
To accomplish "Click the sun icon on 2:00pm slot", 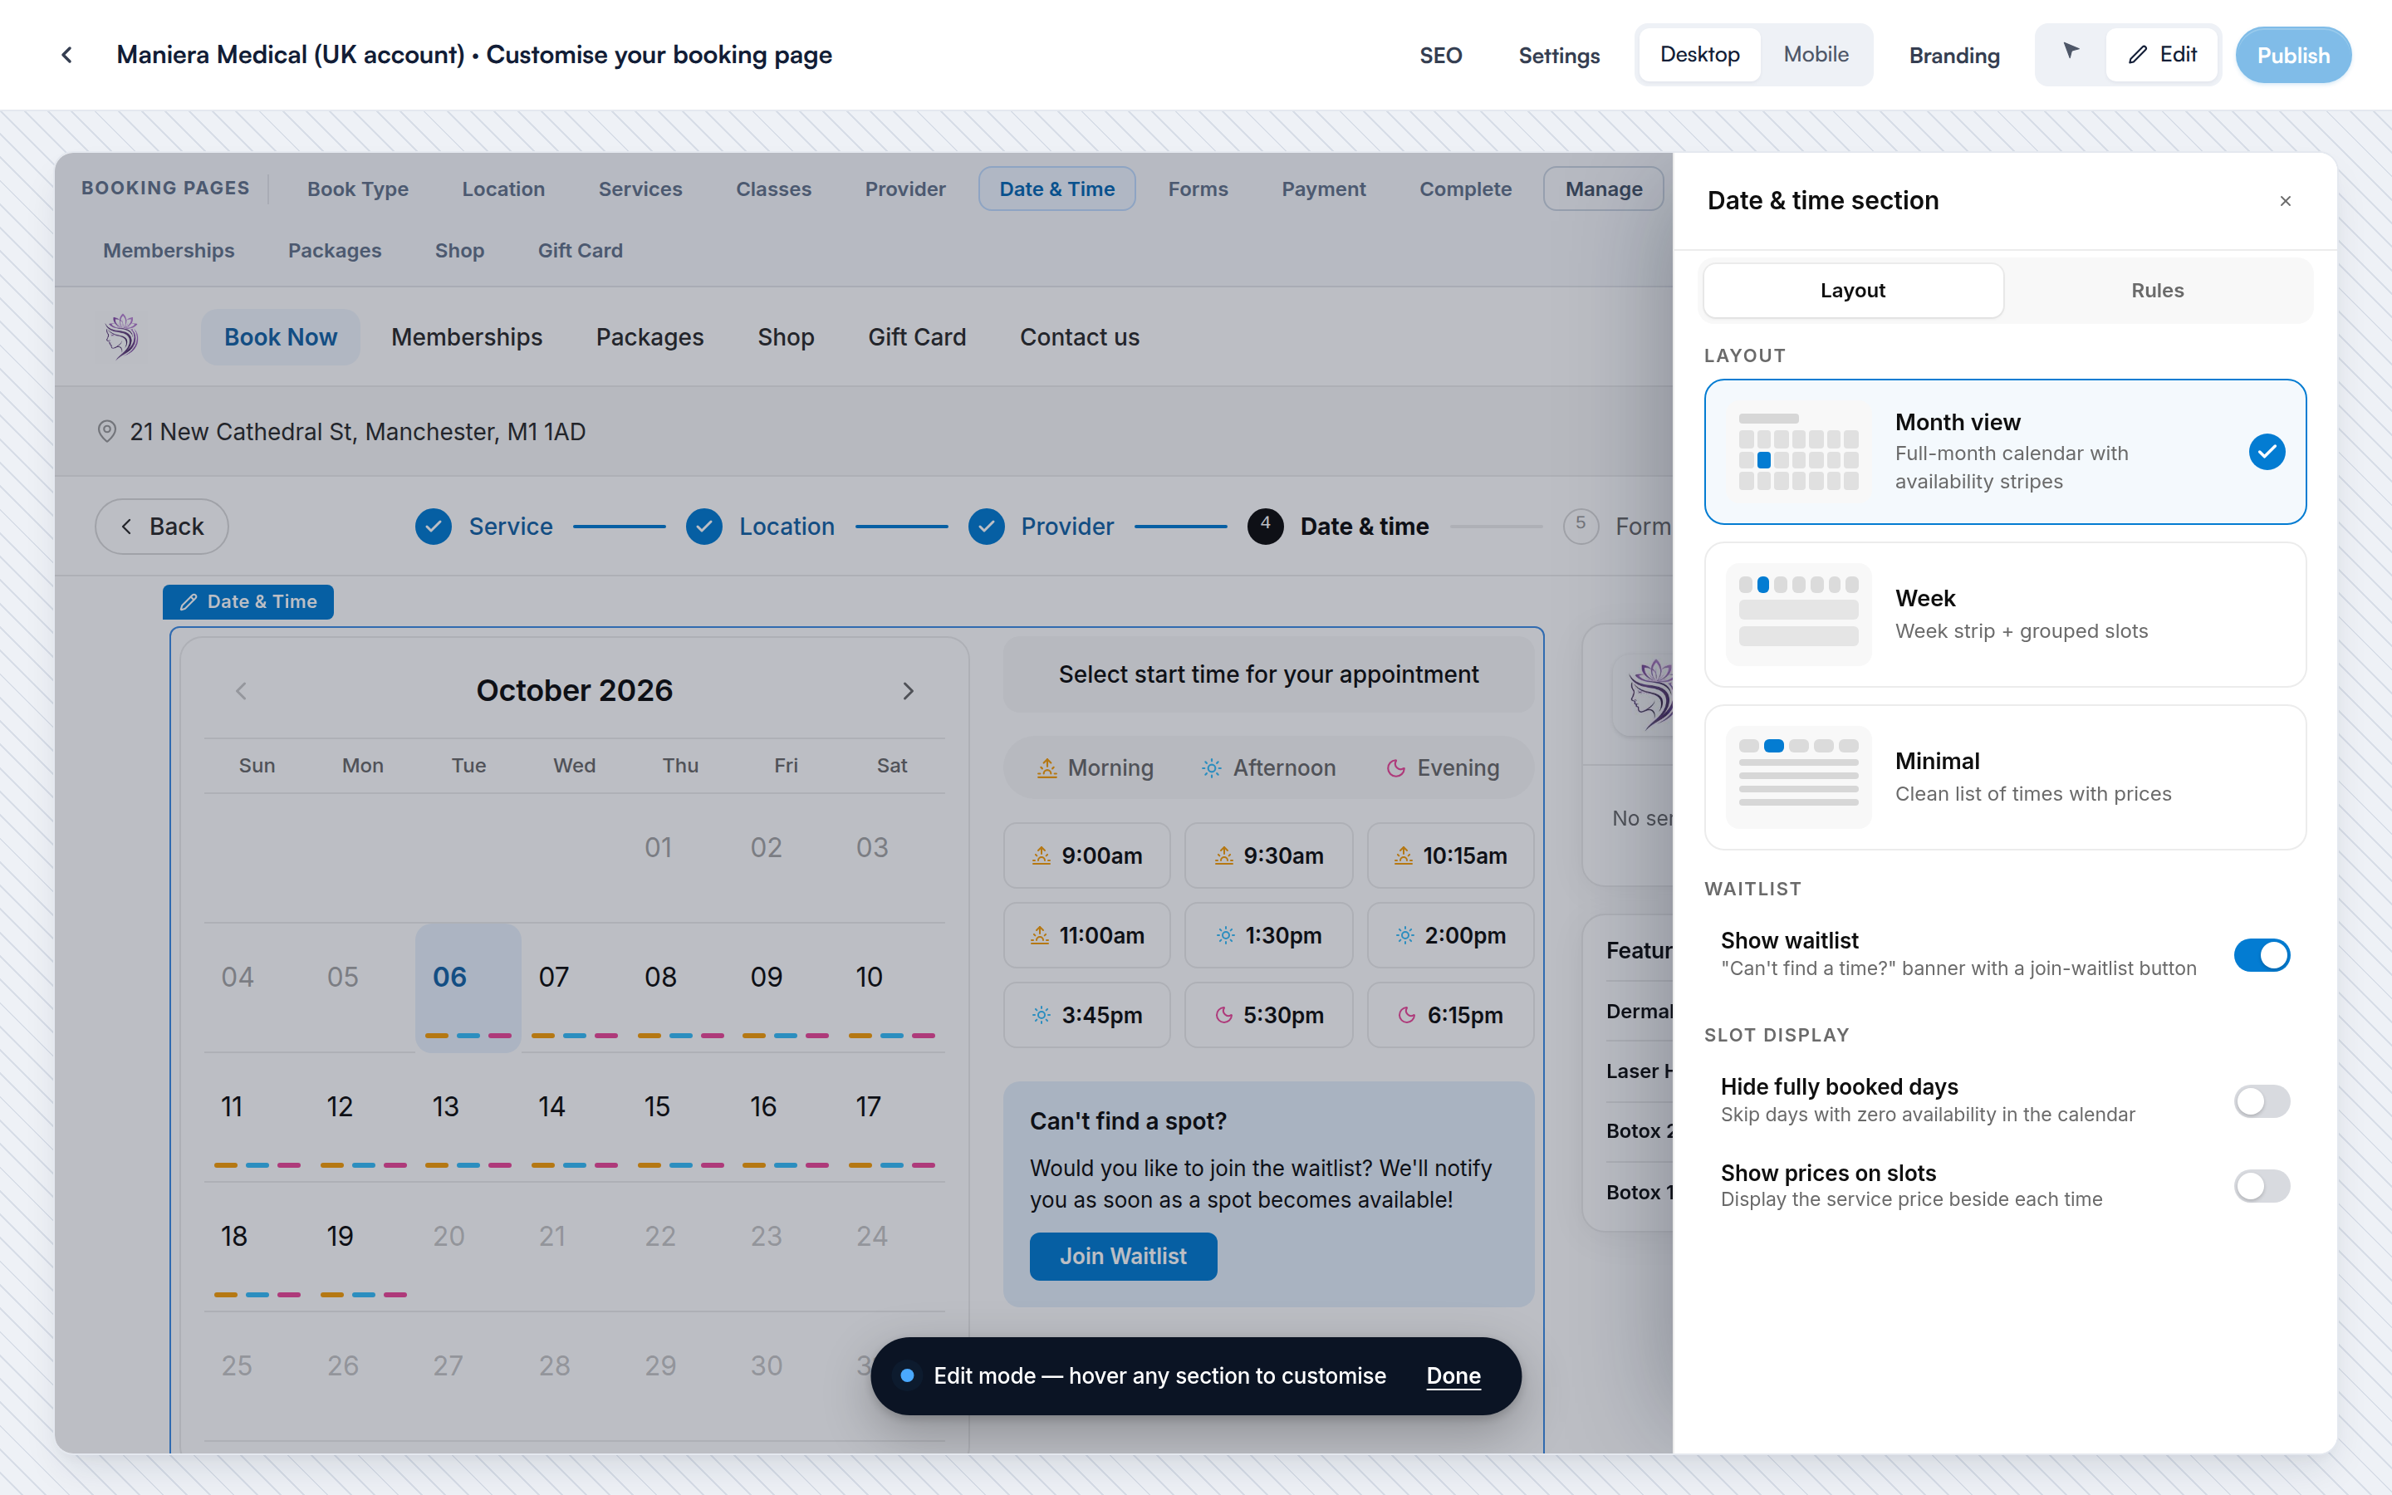I will click(x=1404, y=935).
